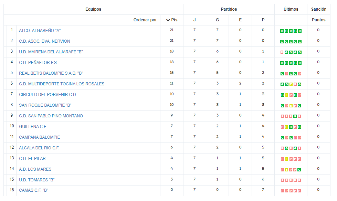
Task: Open CIRCULO DEL PORVENIR C.D. link
Action: point(48,95)
